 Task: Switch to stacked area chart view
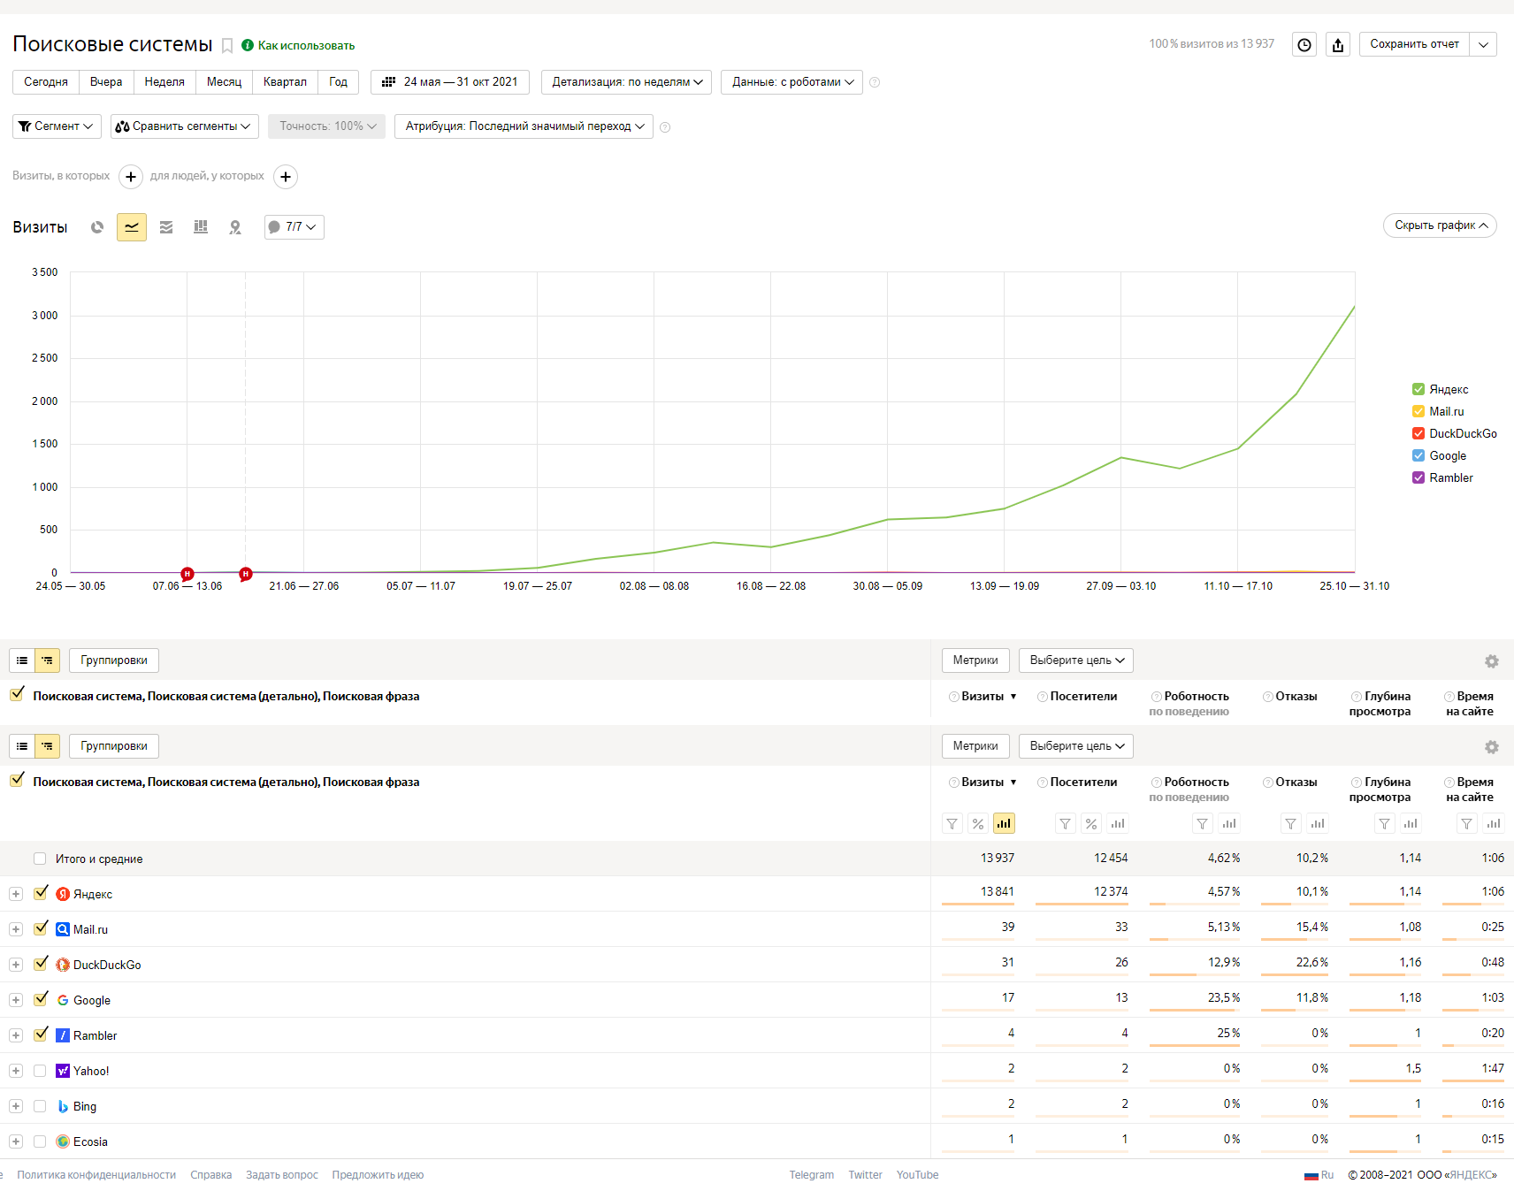pyautogui.click(x=166, y=227)
